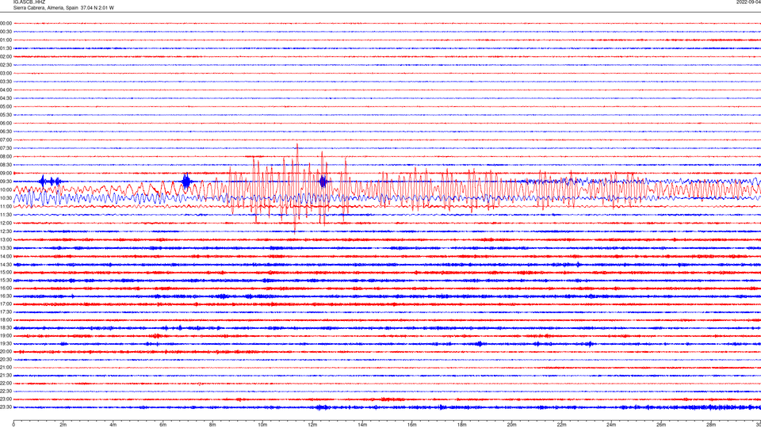Viewport: 761px width, 428px height.
Task: Click the 2m tick on the minute axis
Action: 63,425
